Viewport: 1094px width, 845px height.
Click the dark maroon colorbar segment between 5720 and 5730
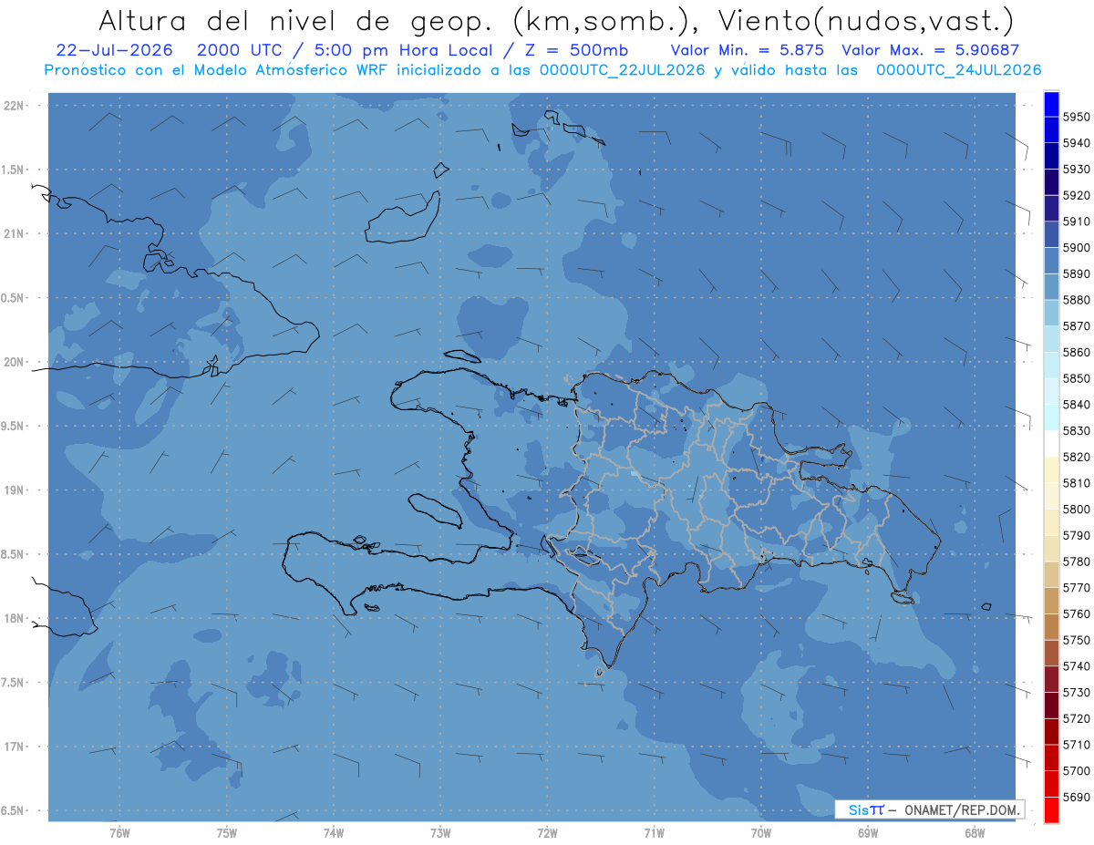click(x=1051, y=706)
